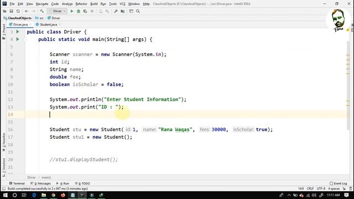
Task: Open the Tools menu
Action: click(x=113, y=4)
